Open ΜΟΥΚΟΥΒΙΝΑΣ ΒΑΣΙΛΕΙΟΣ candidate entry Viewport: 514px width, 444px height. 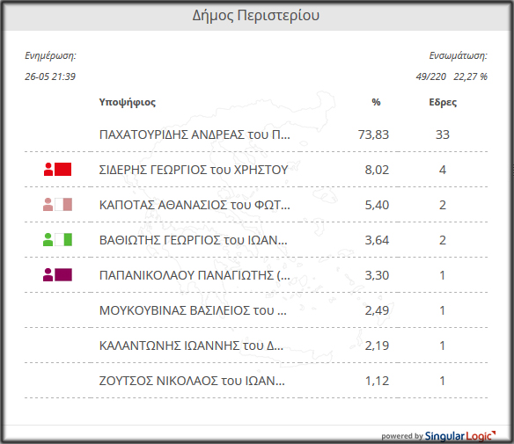point(193,310)
